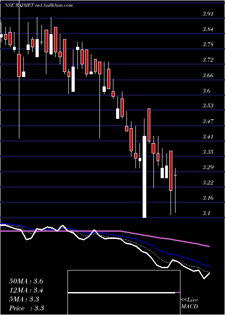Click the red candle peaking near 3.53
The width and height of the screenshot is (225, 315).
(x=149, y=125)
